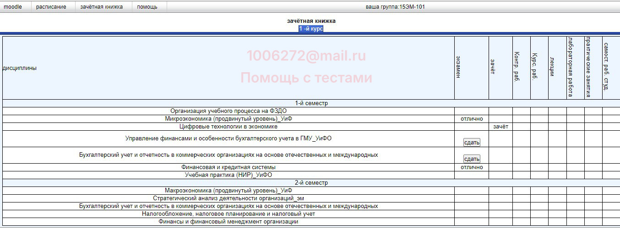Click the экзамен column header
This screenshot has width=620, height=229.
click(458, 67)
